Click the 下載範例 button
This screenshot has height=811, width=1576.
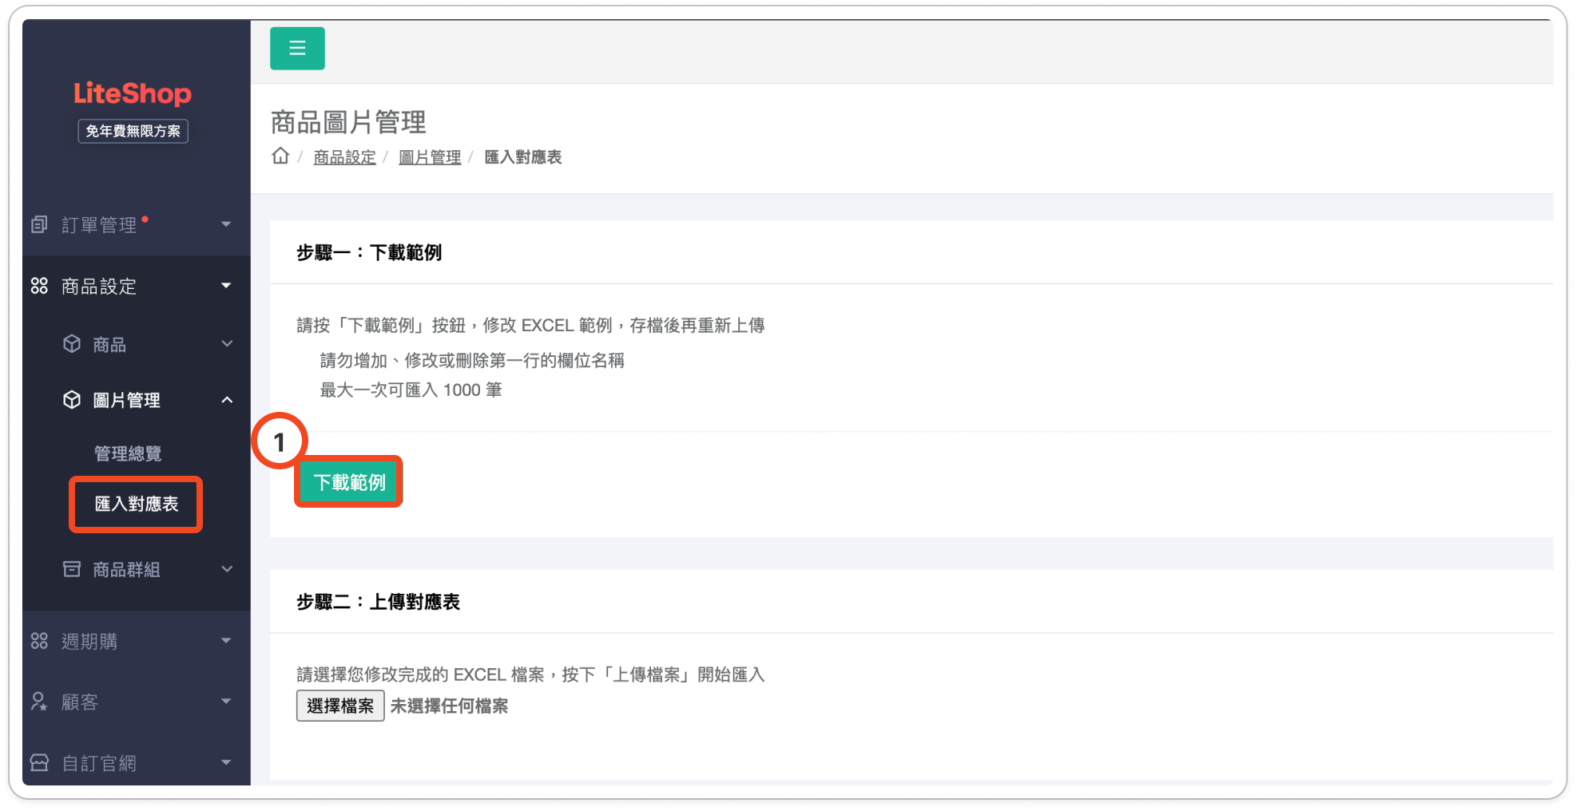[x=349, y=482]
